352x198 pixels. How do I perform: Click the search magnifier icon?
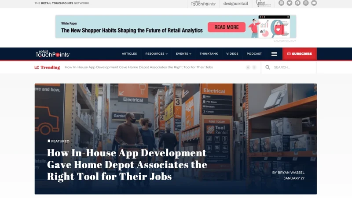coord(268,67)
